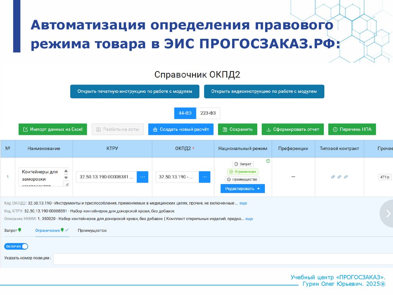Open the first typical contract link icon
The image size is (393, 295).
333,177
